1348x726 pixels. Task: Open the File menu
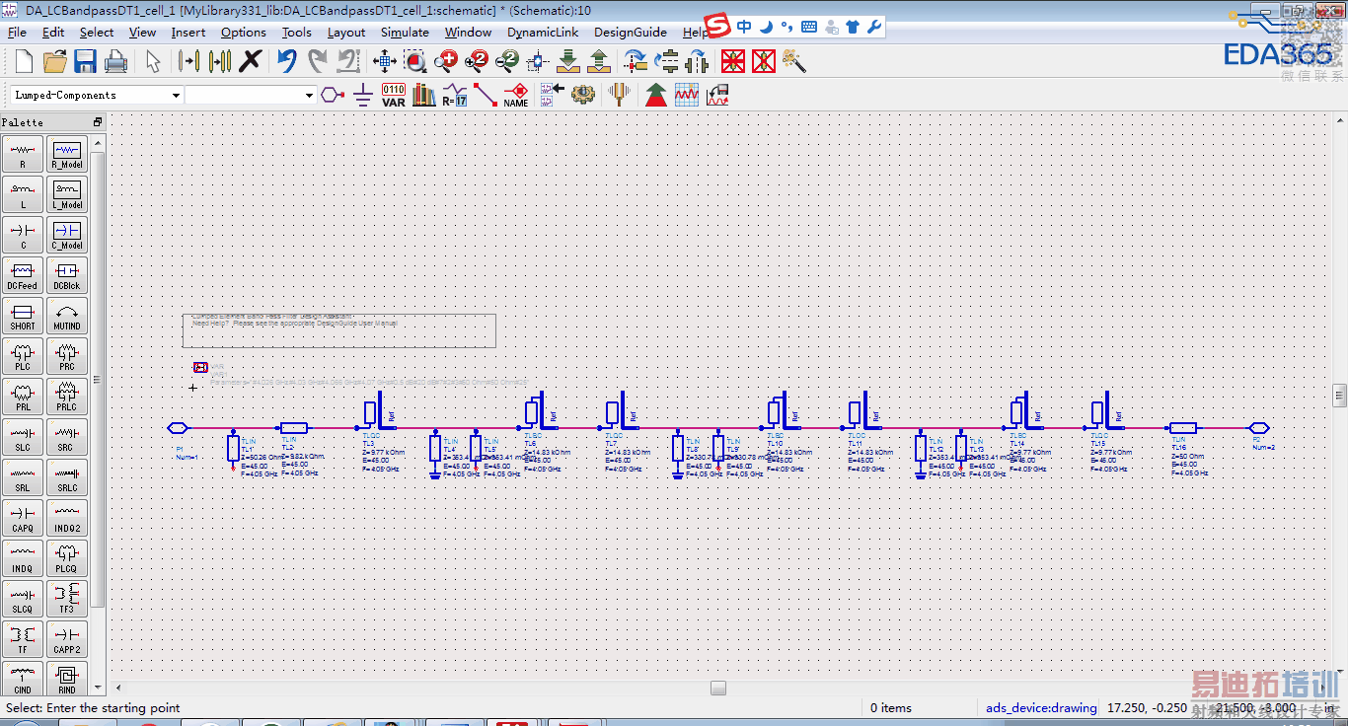(17, 32)
